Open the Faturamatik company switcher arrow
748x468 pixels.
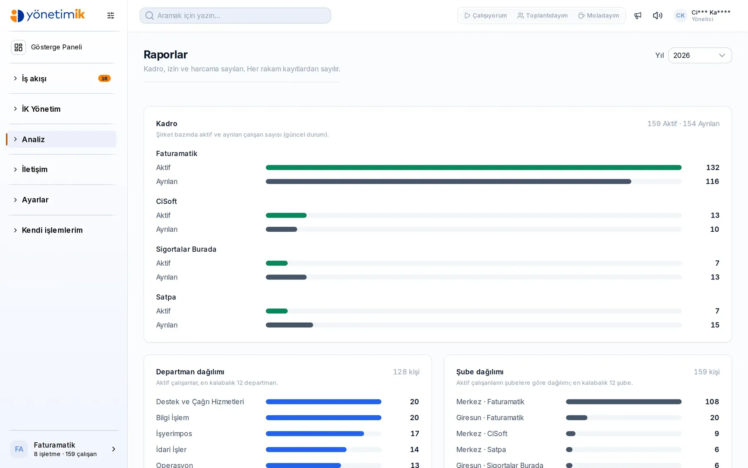[113, 449]
